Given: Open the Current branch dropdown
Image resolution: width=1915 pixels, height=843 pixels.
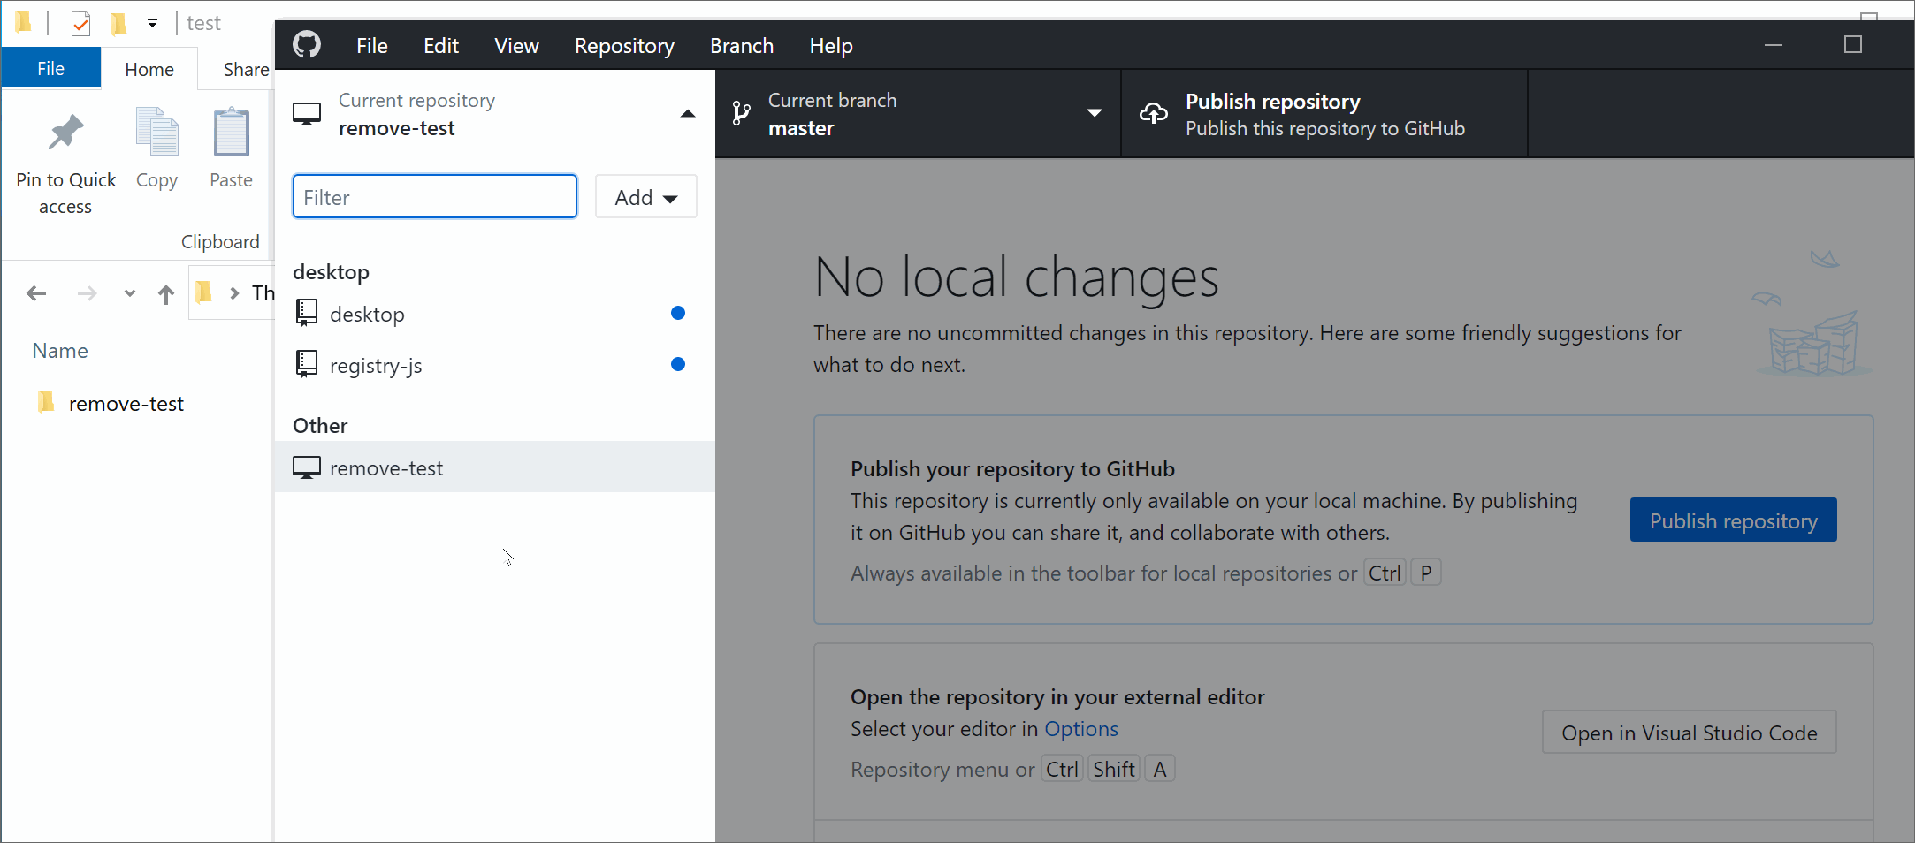Looking at the screenshot, I should point(1095,113).
